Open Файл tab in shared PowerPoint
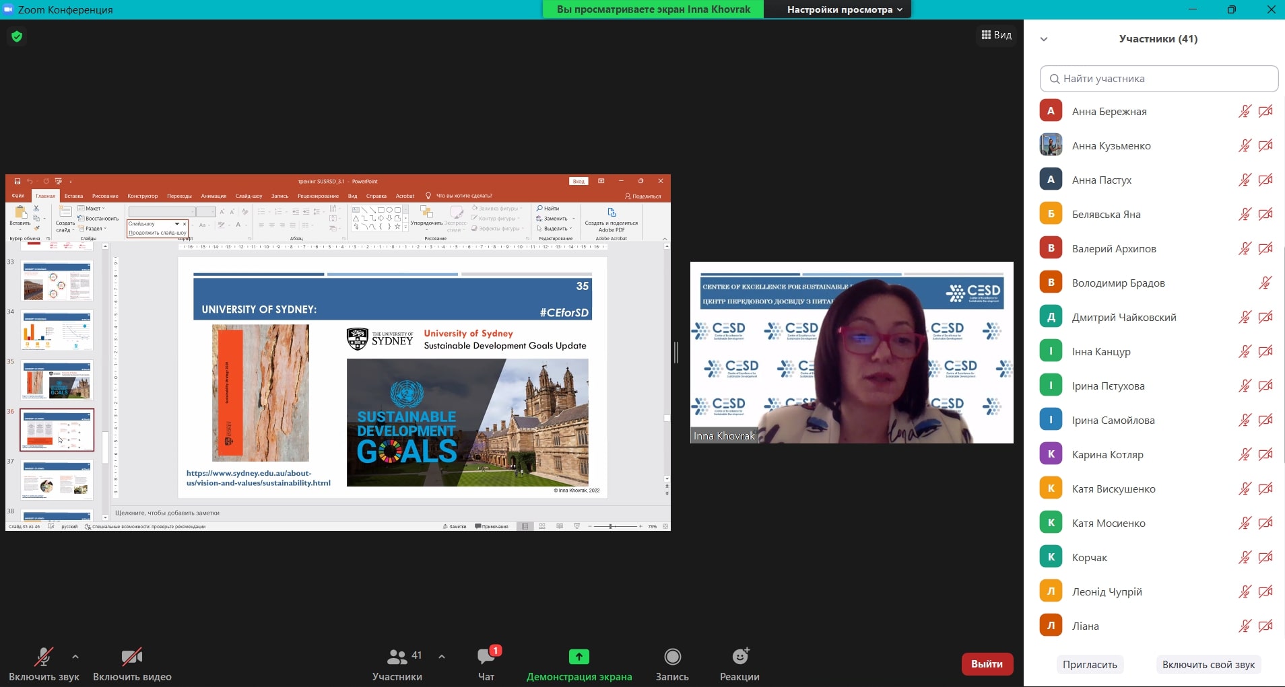The height and width of the screenshot is (687, 1285). pos(18,196)
